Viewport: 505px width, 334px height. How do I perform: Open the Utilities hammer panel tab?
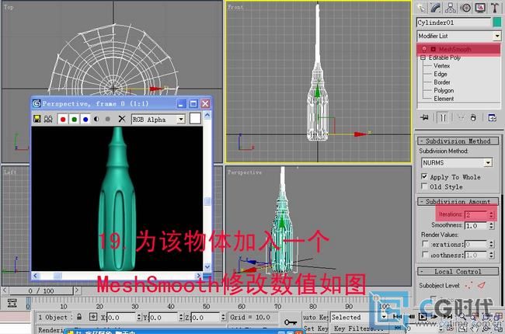(495, 8)
